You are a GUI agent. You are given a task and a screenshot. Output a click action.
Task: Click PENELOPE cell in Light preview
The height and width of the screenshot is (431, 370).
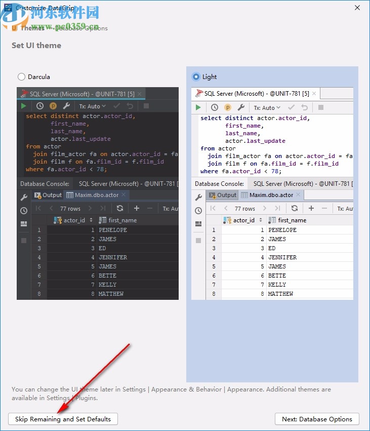click(x=310, y=230)
